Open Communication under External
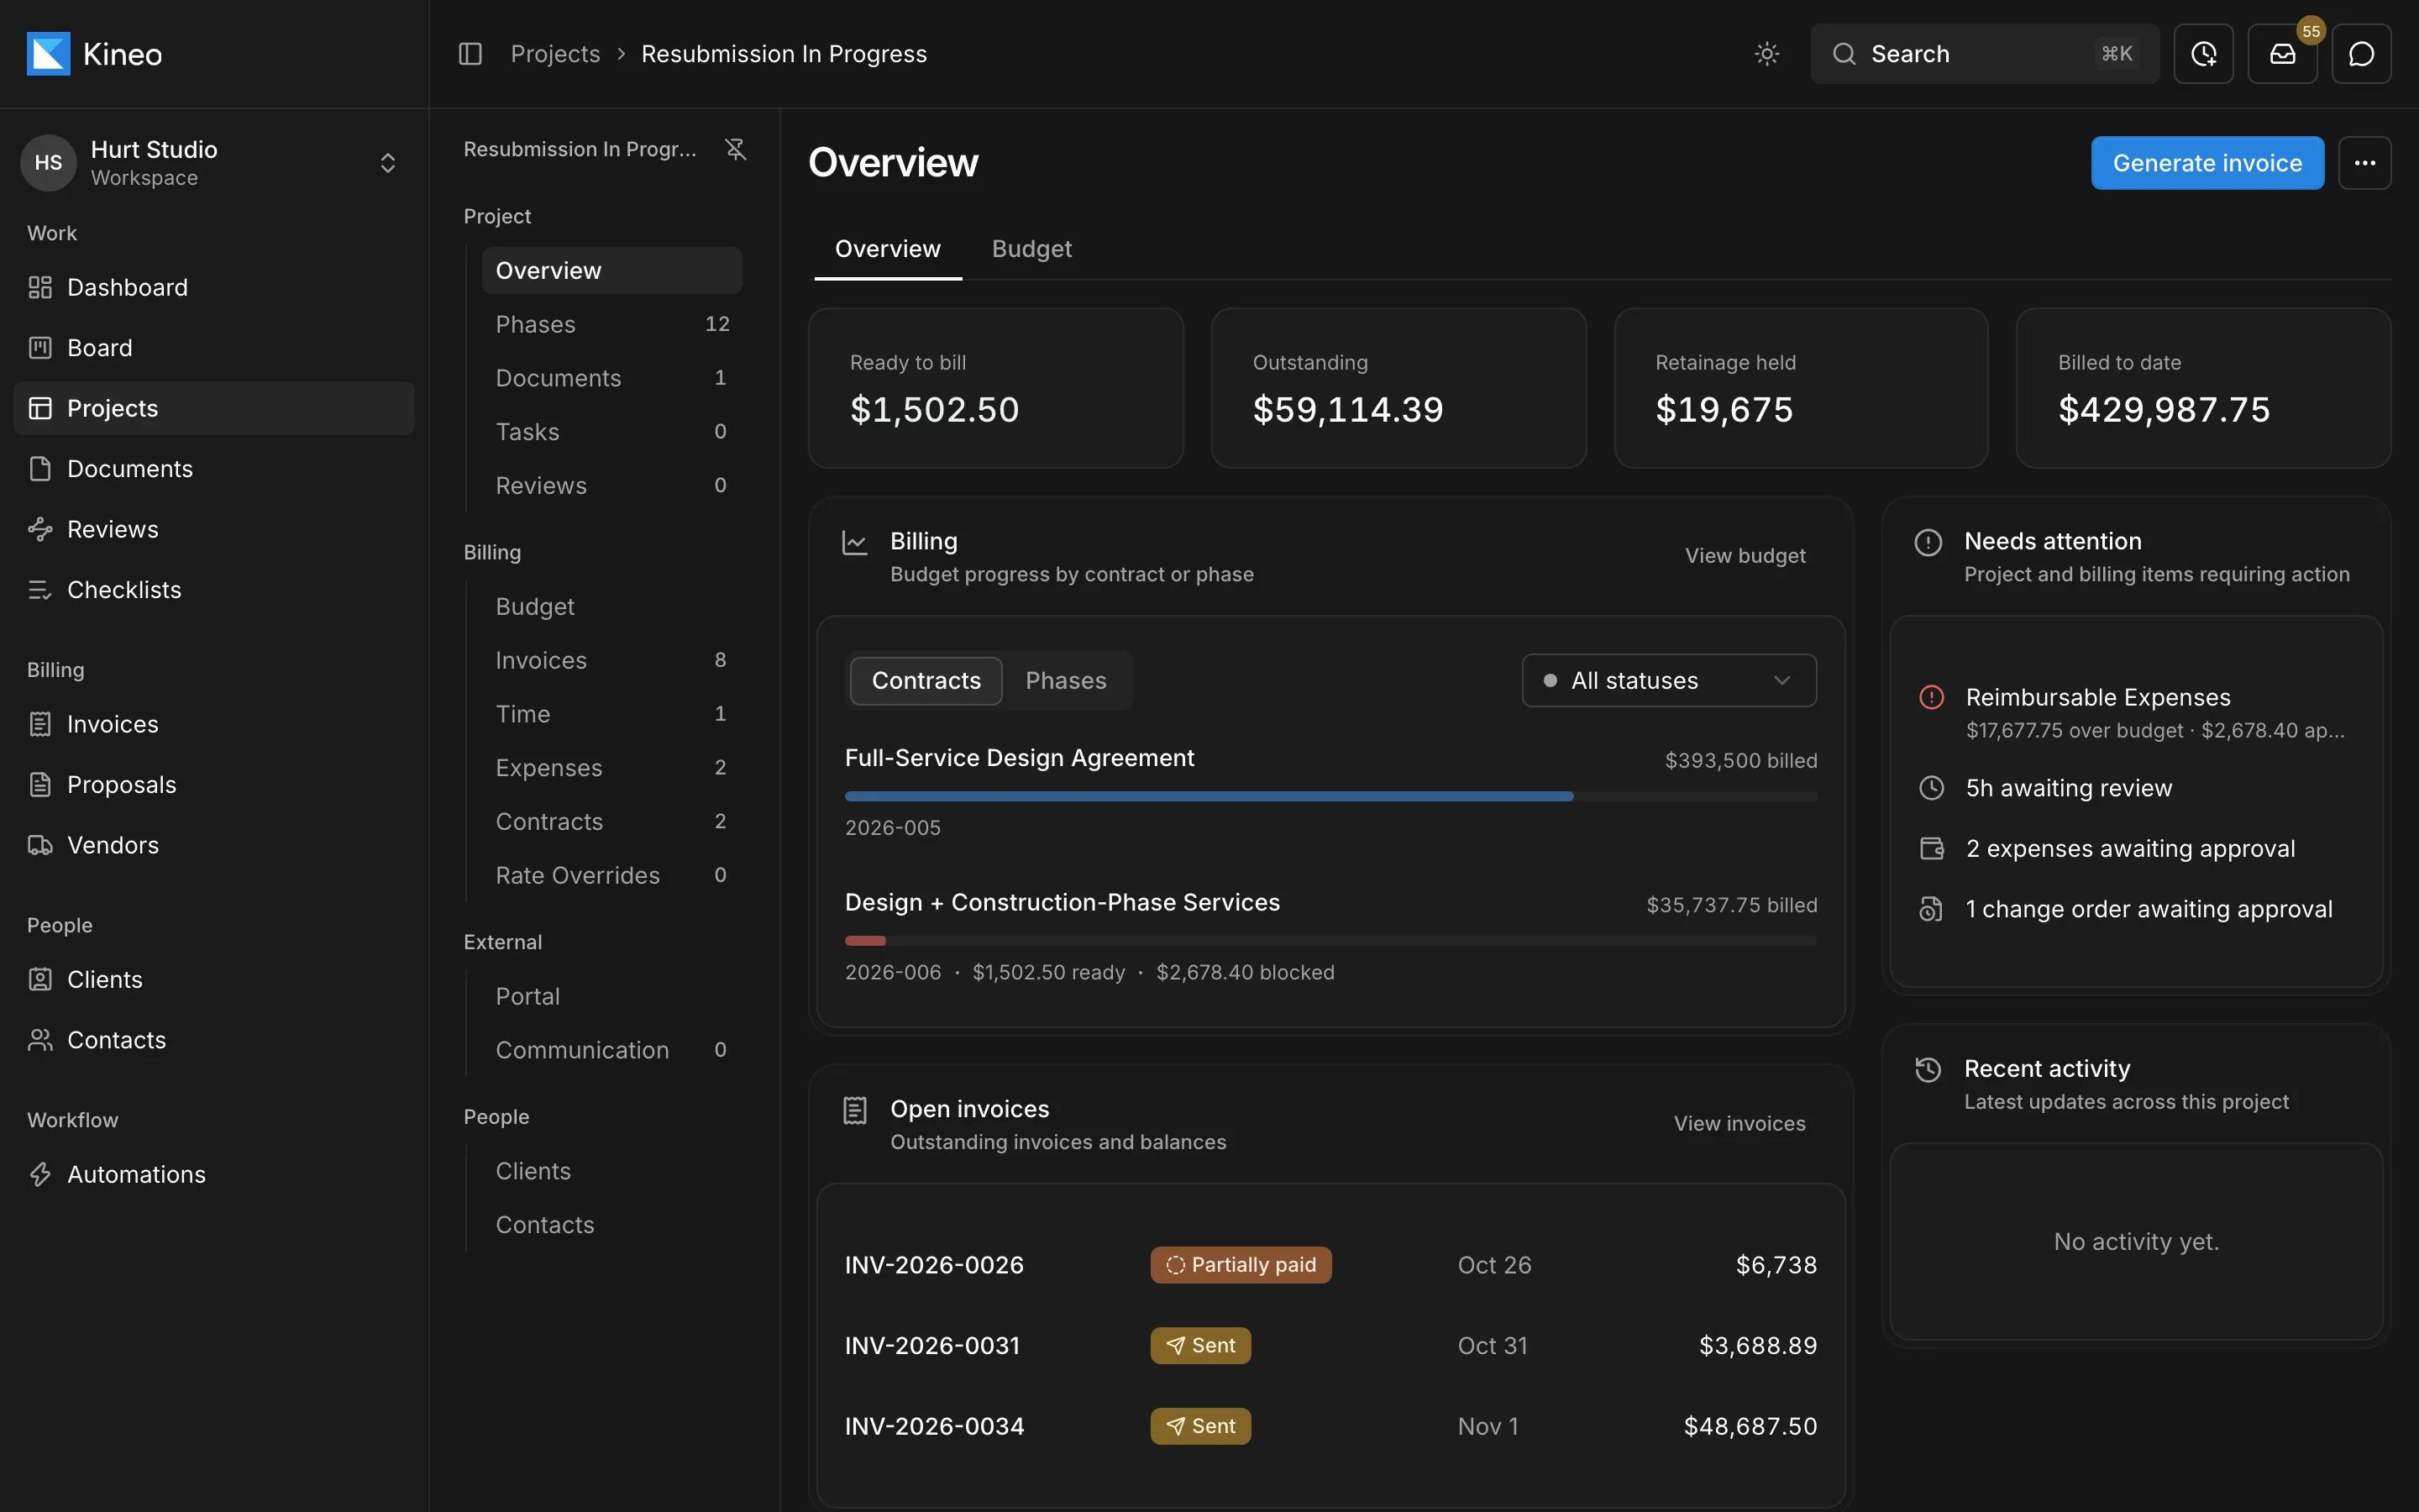The width and height of the screenshot is (2419, 1512). [x=611, y=1050]
